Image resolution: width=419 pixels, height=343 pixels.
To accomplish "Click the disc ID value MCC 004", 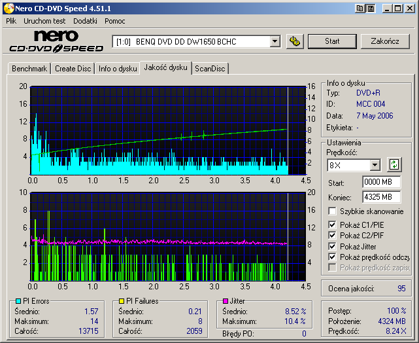I will coord(371,104).
